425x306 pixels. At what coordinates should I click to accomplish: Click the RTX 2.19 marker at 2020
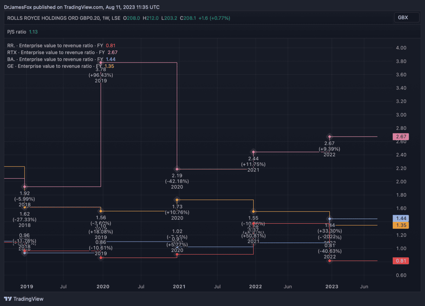[177, 169]
